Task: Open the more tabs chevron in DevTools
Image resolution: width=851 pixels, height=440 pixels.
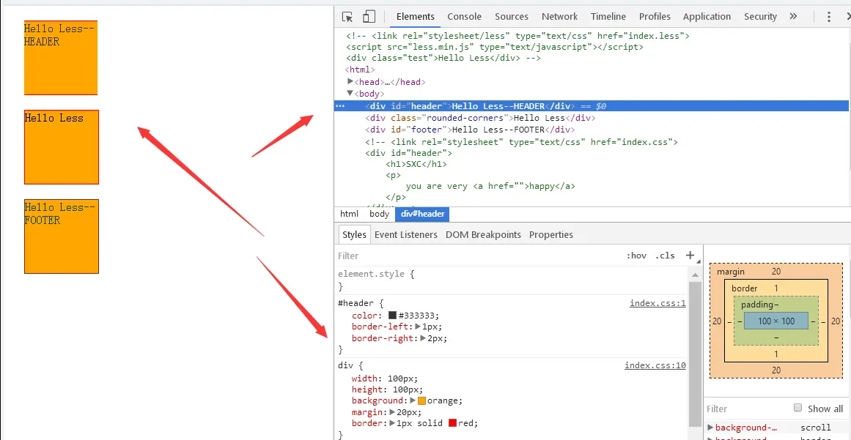Action: click(x=794, y=16)
